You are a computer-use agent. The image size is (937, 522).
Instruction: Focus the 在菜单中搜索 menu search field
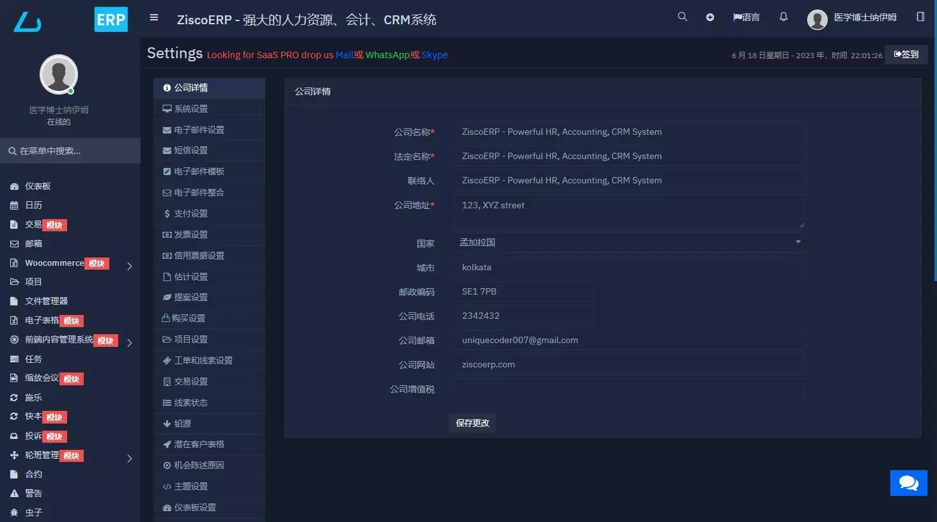70,151
